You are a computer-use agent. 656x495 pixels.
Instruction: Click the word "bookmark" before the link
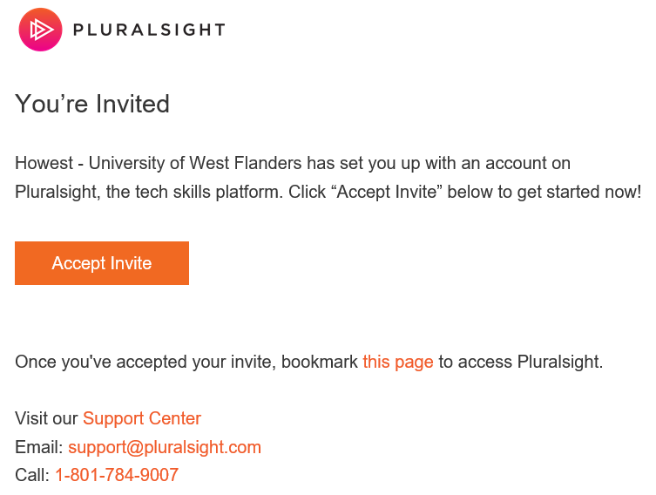click(x=320, y=362)
